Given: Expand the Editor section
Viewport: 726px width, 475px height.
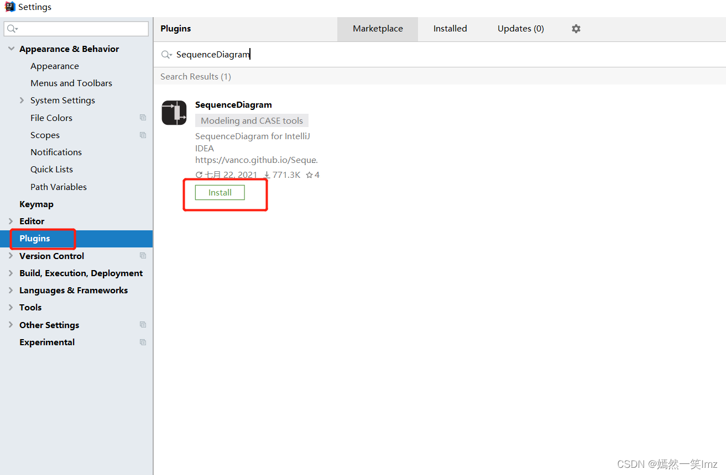Looking at the screenshot, I should (11, 221).
